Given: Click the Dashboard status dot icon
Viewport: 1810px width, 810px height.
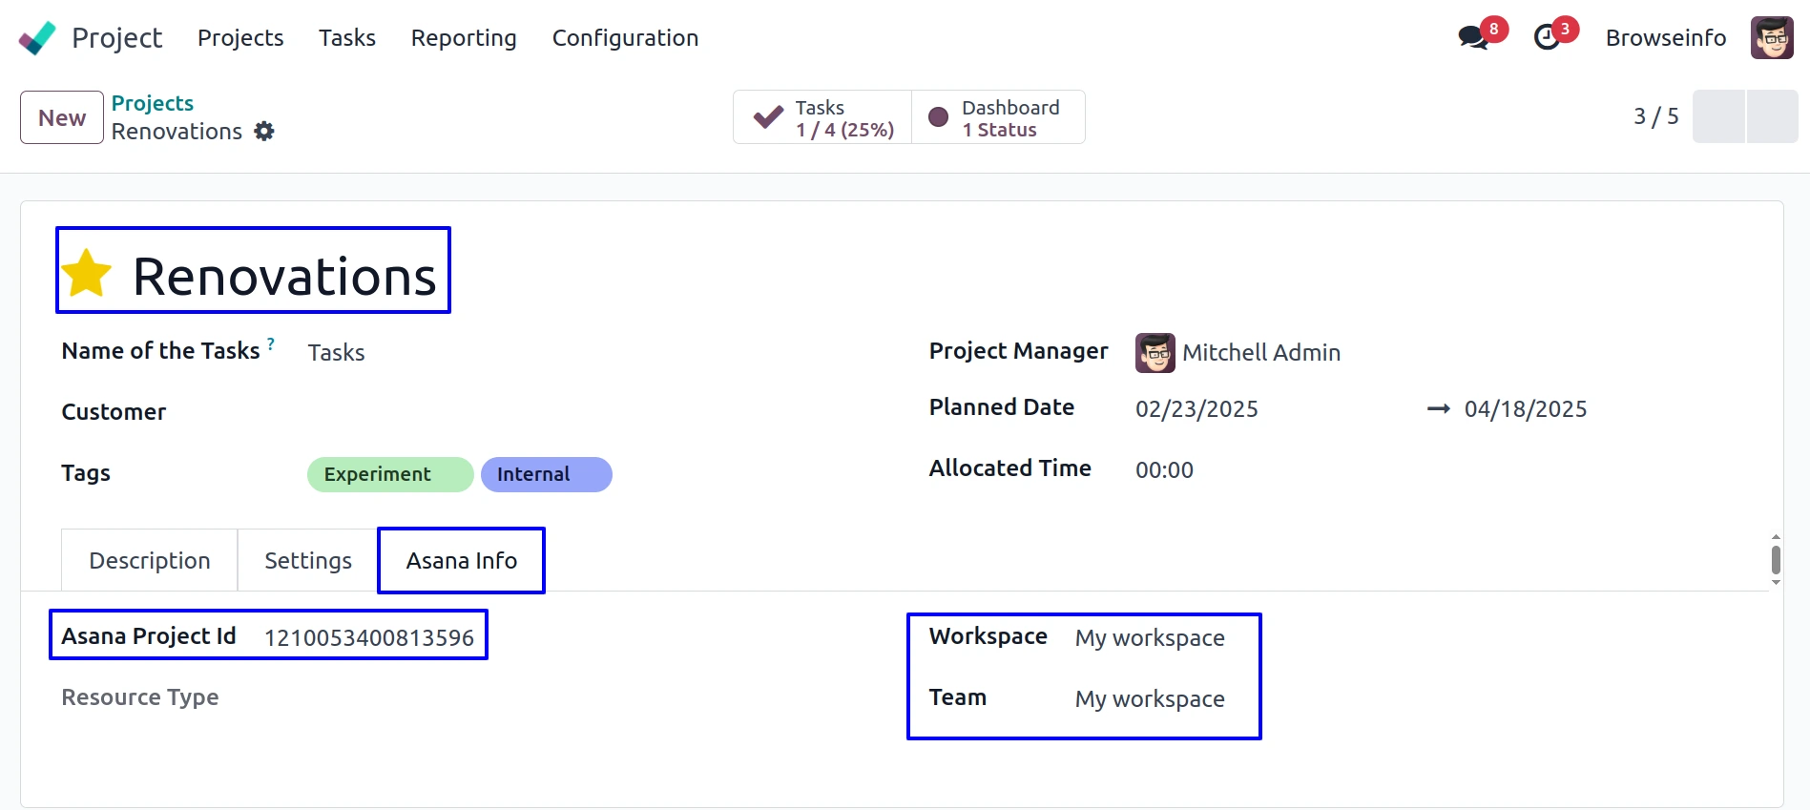Looking at the screenshot, I should (x=939, y=117).
